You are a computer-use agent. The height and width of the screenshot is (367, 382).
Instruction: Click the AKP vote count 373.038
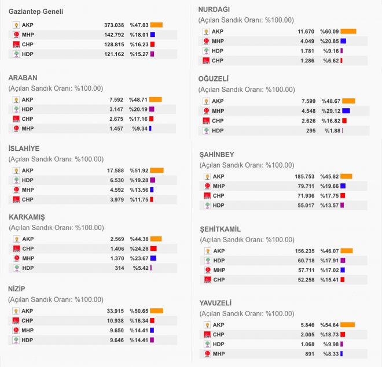114,25
